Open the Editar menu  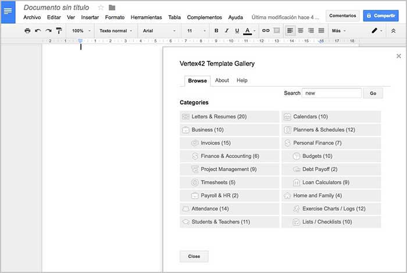tap(53, 17)
